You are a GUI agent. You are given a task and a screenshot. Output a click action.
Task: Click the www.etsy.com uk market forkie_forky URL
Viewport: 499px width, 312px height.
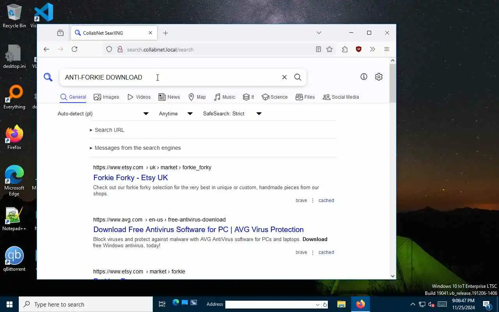point(152,167)
